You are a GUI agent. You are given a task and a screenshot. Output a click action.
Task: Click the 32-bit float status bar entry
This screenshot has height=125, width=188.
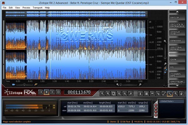pos(125,122)
